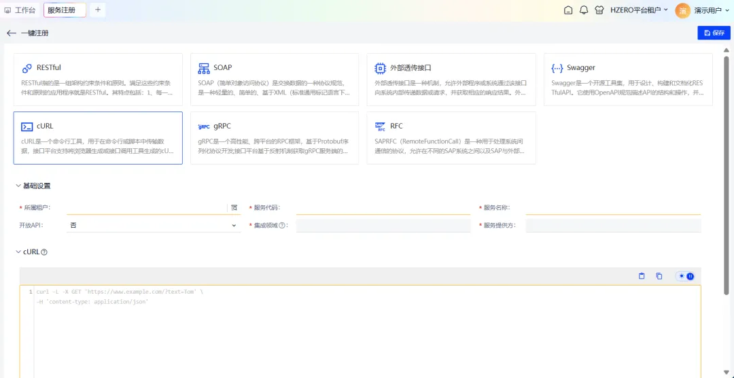Click the shirt theme icon
This screenshot has width=734, height=378.
(599, 10)
